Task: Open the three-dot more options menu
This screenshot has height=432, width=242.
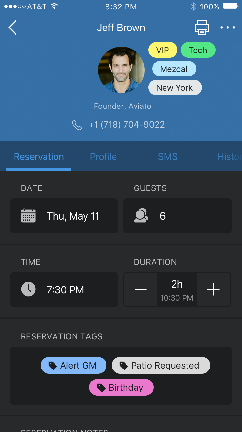Action: pos(228,28)
